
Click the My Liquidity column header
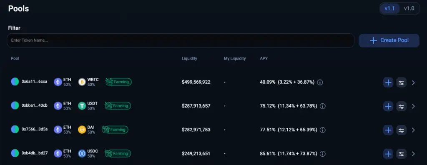click(x=235, y=58)
